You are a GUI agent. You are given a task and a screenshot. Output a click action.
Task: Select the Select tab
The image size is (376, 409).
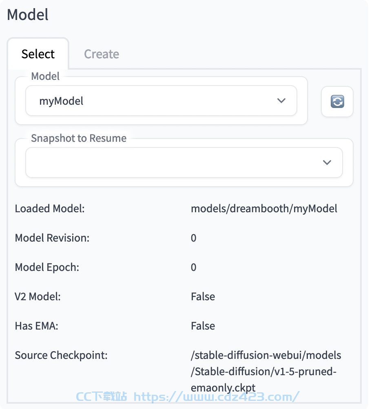[x=38, y=54]
